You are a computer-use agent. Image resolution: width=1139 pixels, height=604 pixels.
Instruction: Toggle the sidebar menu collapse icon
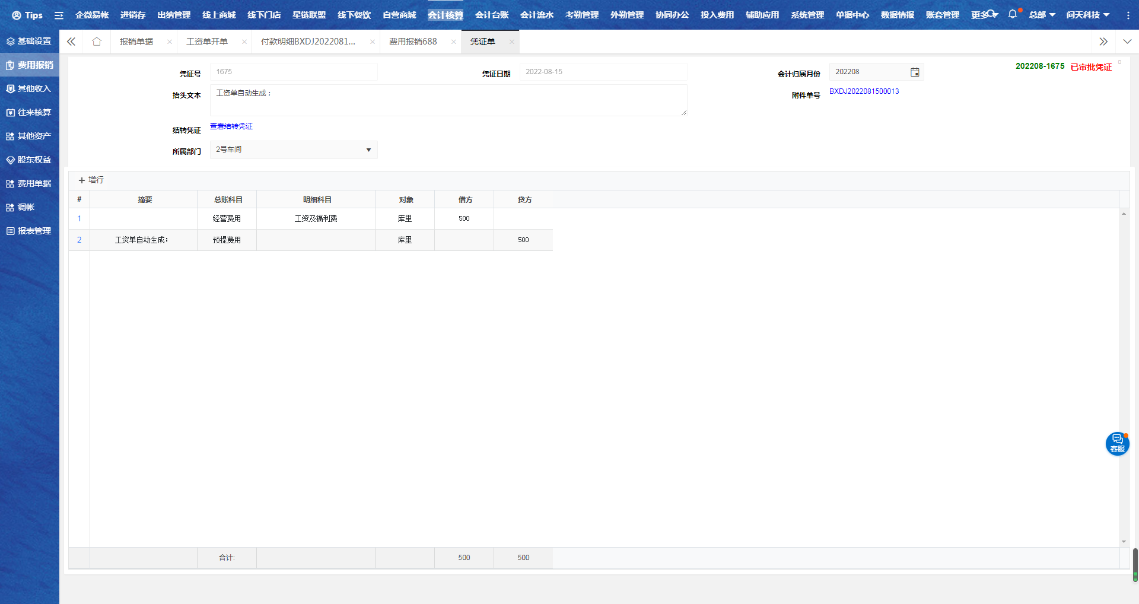(x=59, y=15)
